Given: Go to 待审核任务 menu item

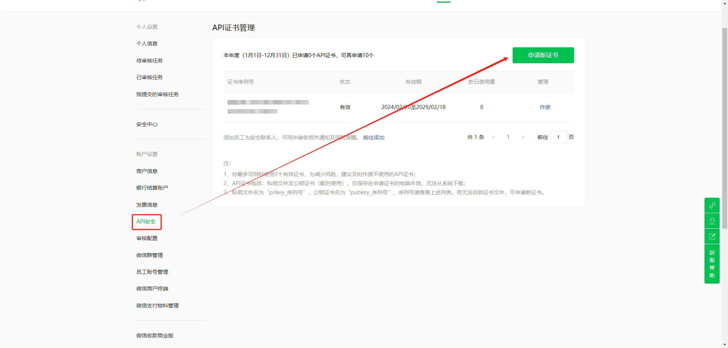Looking at the screenshot, I should pos(149,61).
